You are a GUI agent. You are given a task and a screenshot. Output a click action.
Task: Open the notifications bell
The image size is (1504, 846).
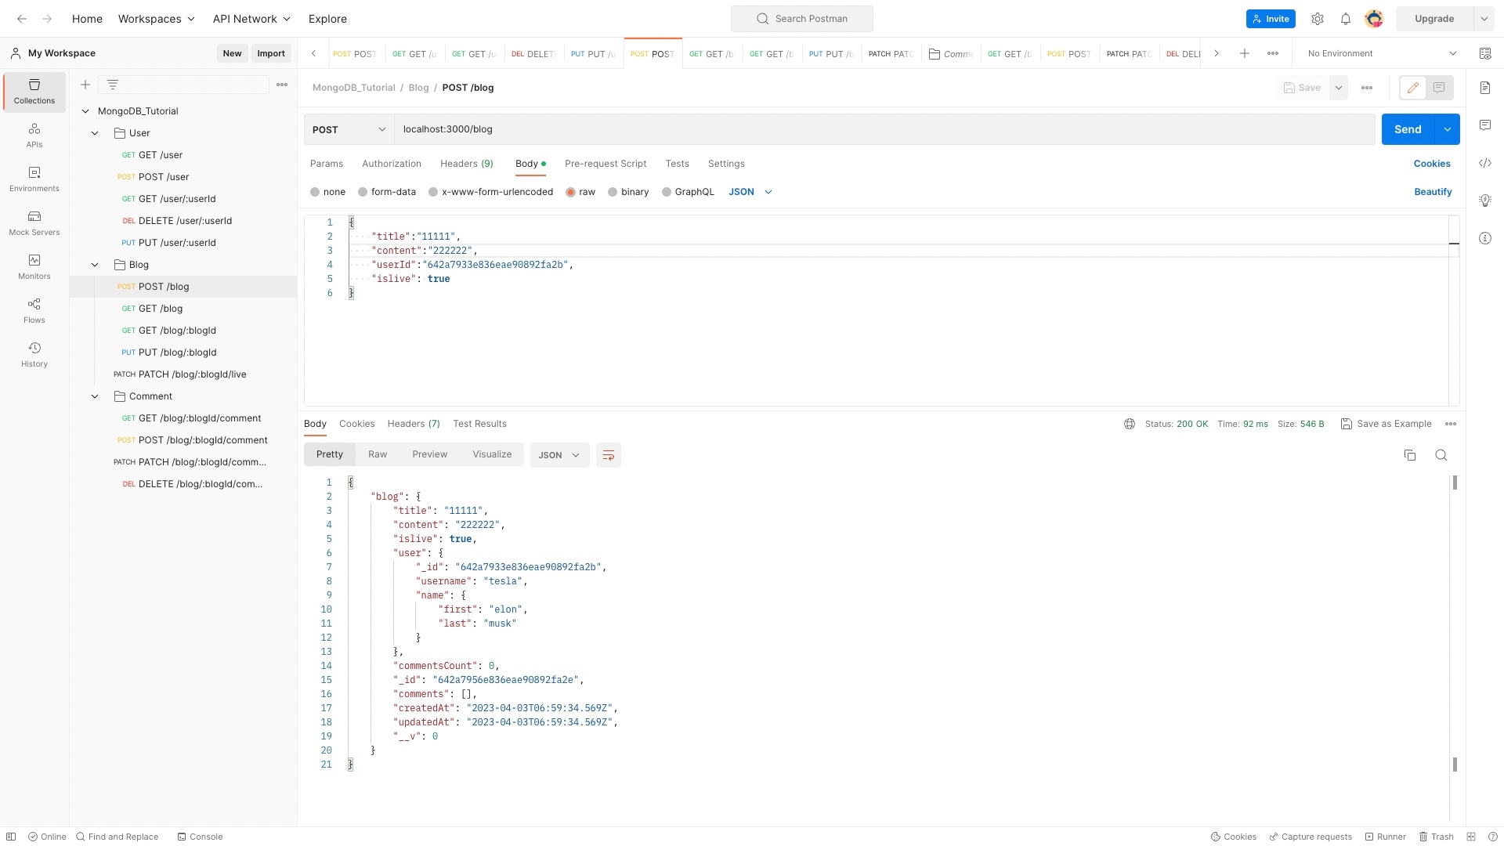1346,19
